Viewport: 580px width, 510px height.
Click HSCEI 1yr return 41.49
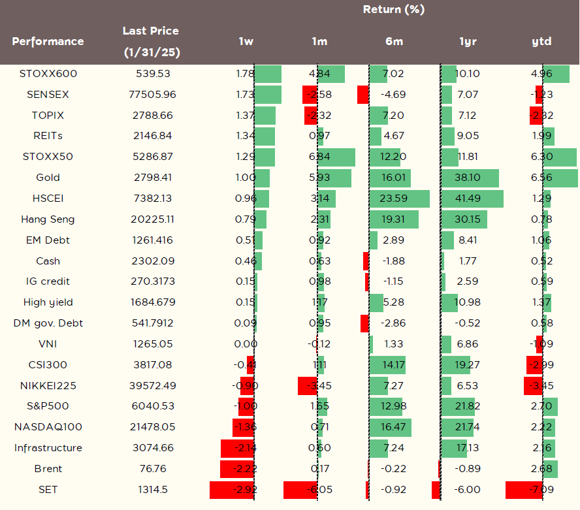468,199
